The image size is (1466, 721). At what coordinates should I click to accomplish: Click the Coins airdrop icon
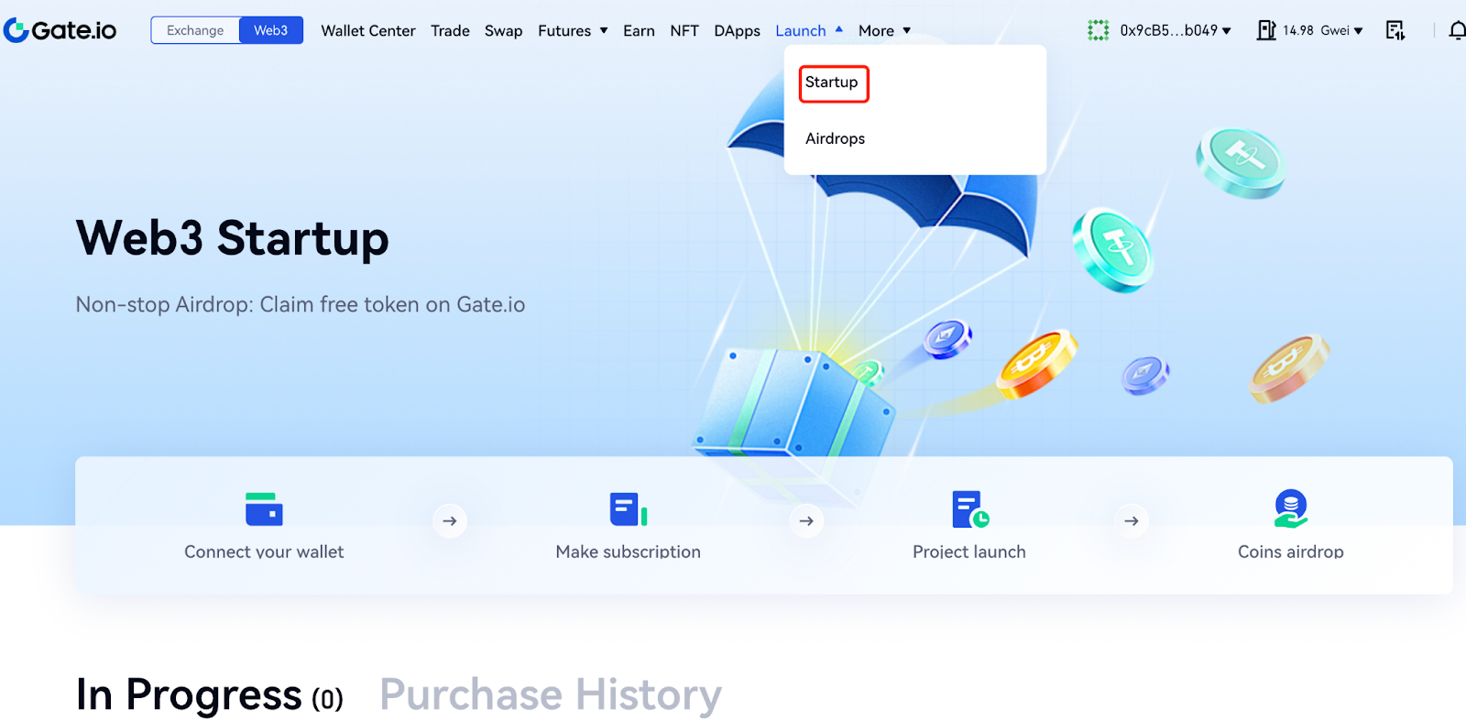pos(1290,509)
